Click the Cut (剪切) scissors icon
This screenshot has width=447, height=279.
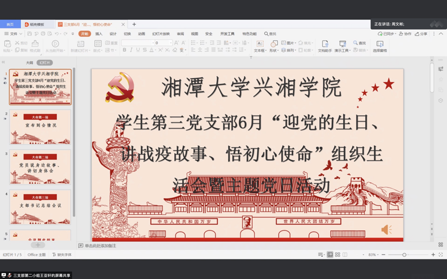point(17,43)
